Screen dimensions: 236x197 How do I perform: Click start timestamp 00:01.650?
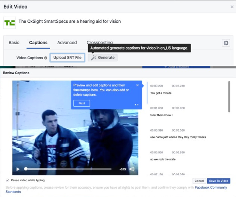[x=157, y=108]
